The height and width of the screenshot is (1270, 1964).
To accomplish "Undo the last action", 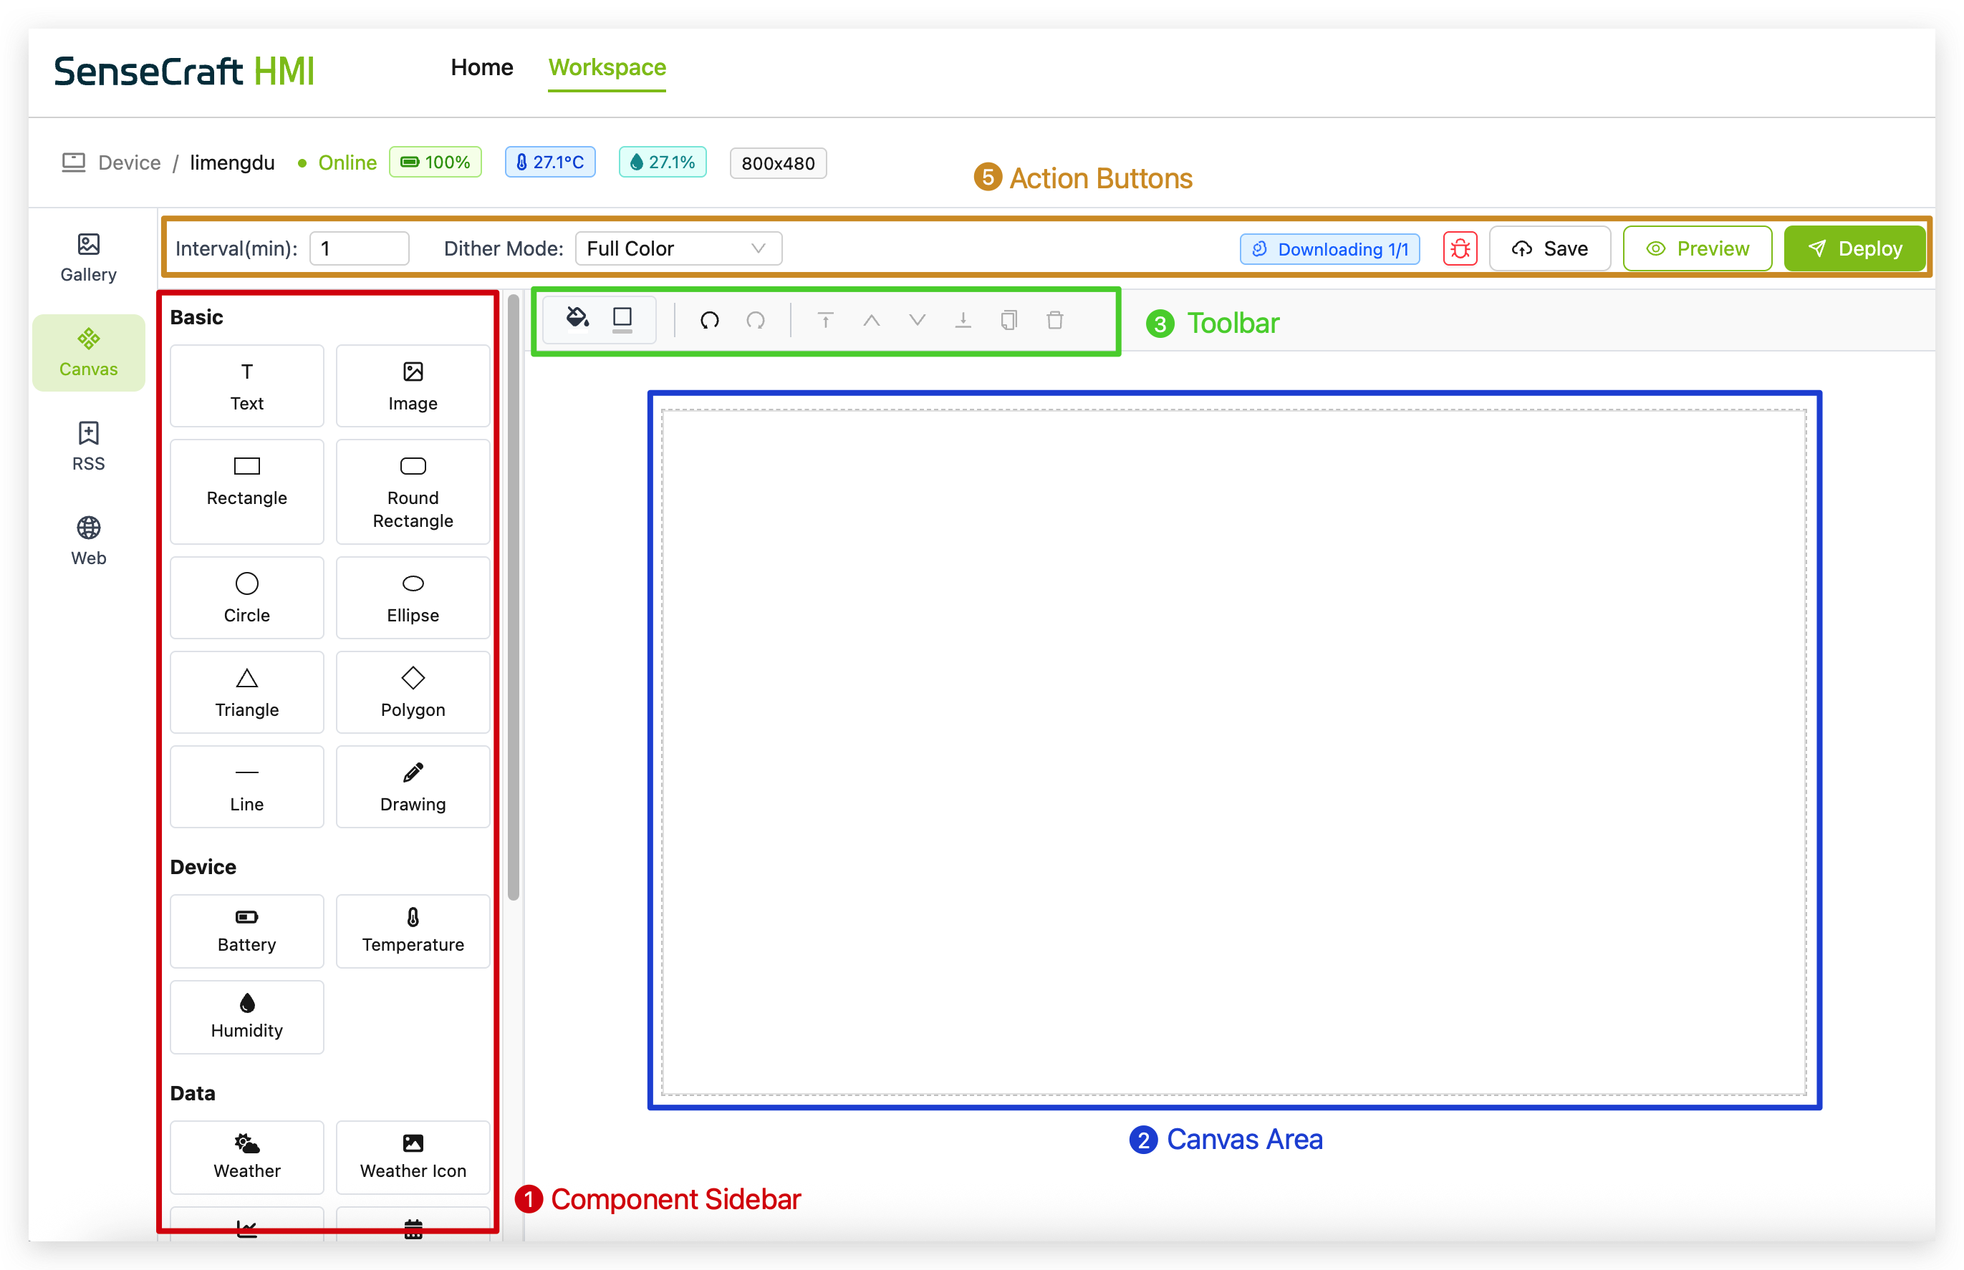I will [708, 320].
